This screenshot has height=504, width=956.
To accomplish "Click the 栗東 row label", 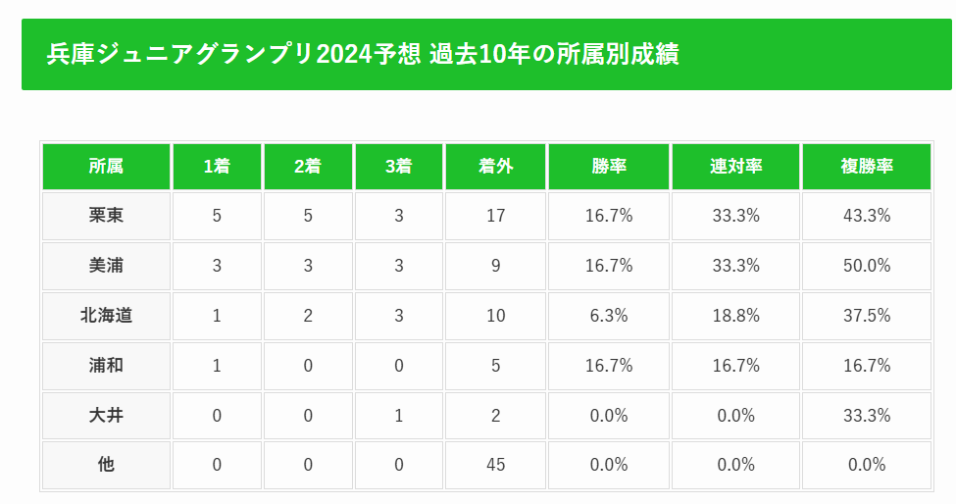I will pyautogui.click(x=106, y=216).
